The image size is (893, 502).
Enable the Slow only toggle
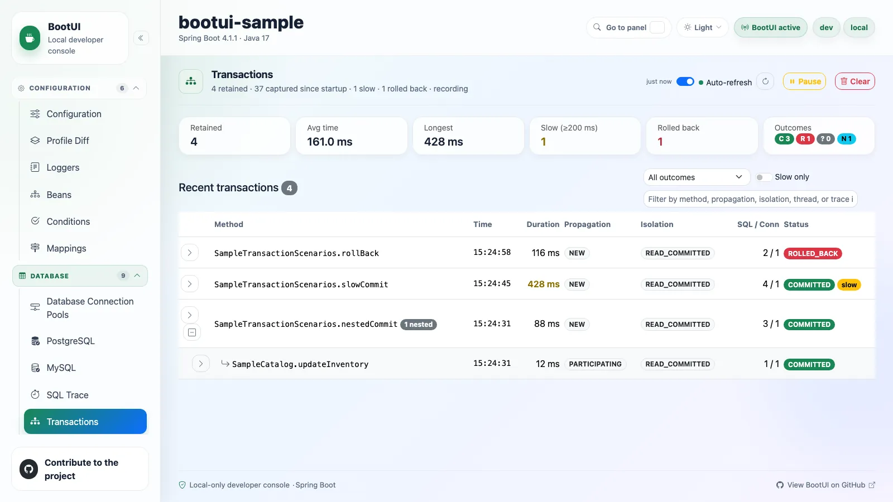[764, 177]
